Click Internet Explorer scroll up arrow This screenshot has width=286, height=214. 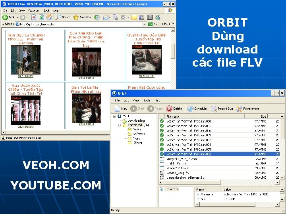click(x=173, y=30)
